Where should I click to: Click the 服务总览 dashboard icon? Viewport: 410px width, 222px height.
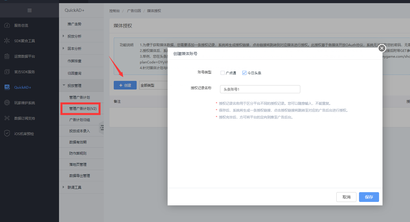(x=7, y=25)
